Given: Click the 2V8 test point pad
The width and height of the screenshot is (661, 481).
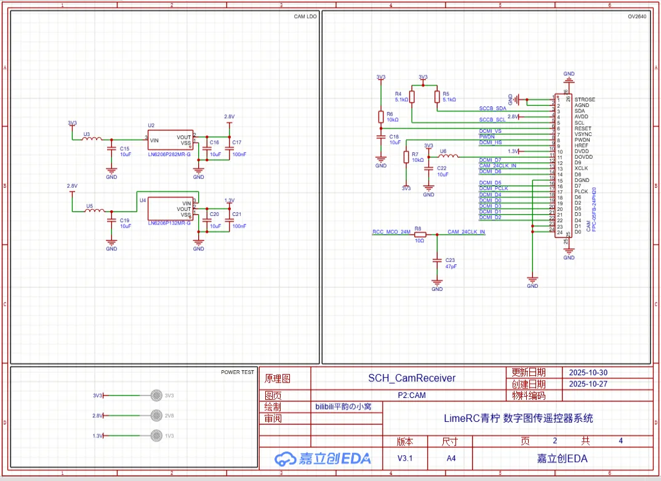Looking at the screenshot, I should (156, 416).
